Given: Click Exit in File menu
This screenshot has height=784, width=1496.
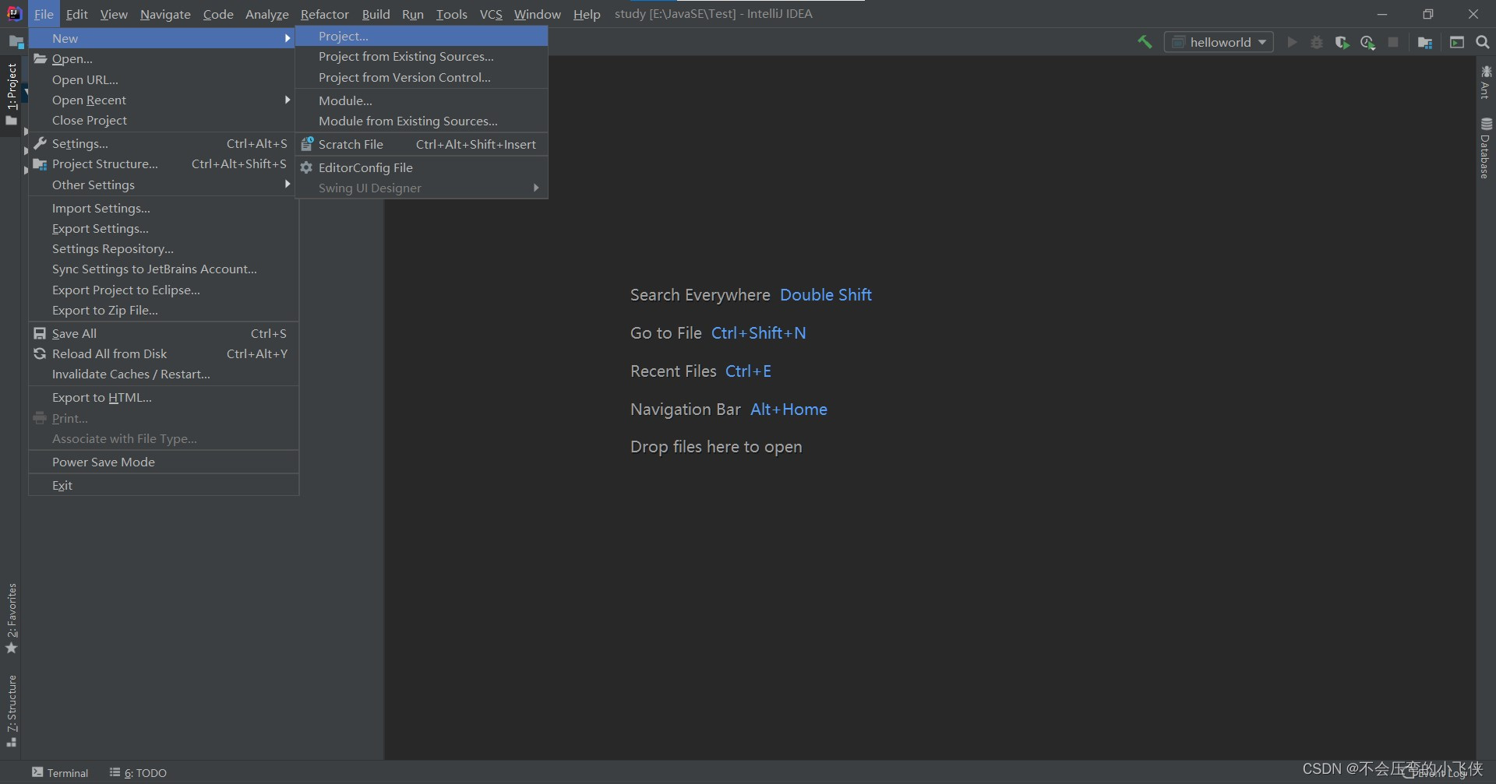Looking at the screenshot, I should [162, 485].
